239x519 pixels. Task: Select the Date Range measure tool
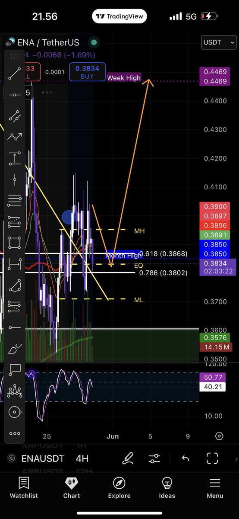15,263
